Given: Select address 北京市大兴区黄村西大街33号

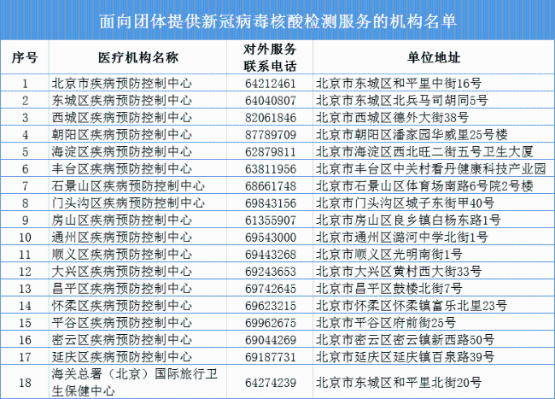Looking at the screenshot, I should pyautogui.click(x=399, y=271).
